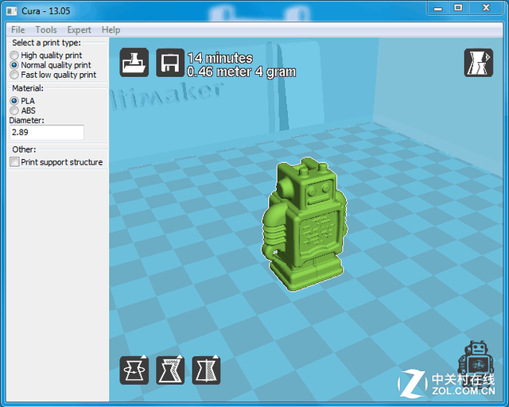509x407 pixels.
Task: Open the Expert menu
Action: click(79, 30)
